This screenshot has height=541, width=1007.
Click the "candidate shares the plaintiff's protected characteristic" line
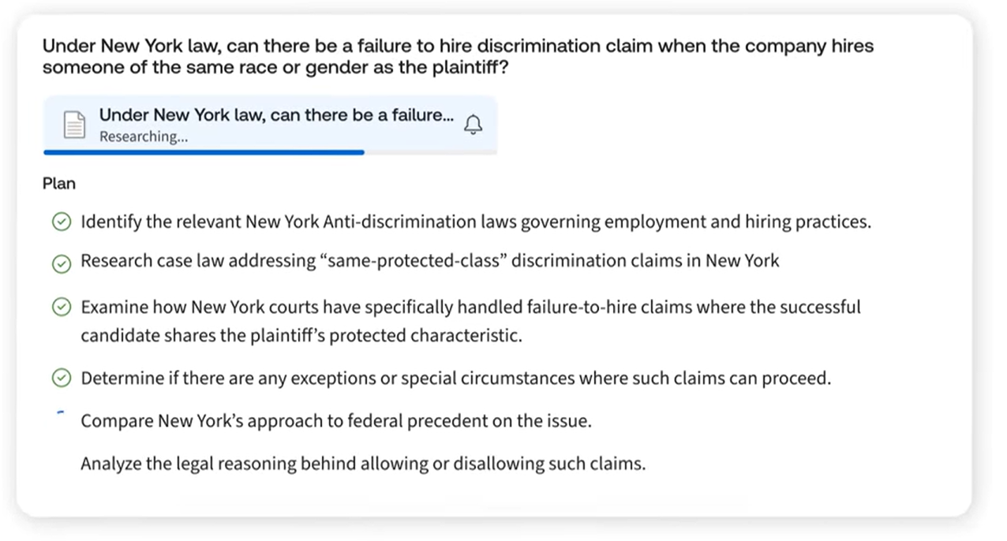(x=301, y=335)
